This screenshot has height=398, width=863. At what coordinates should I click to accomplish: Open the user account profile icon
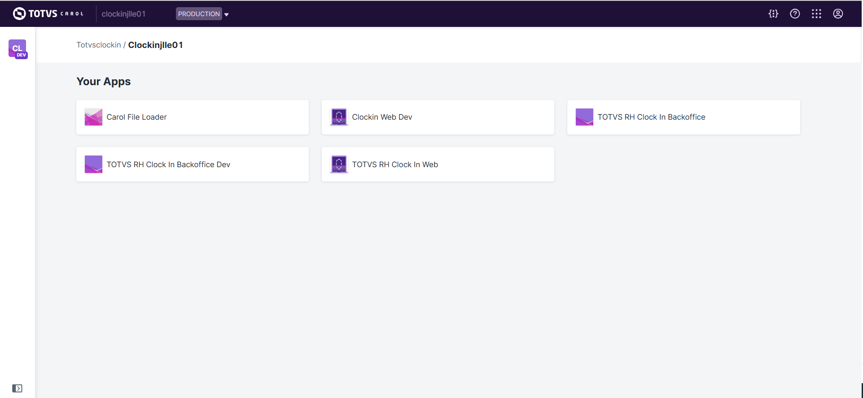point(838,14)
